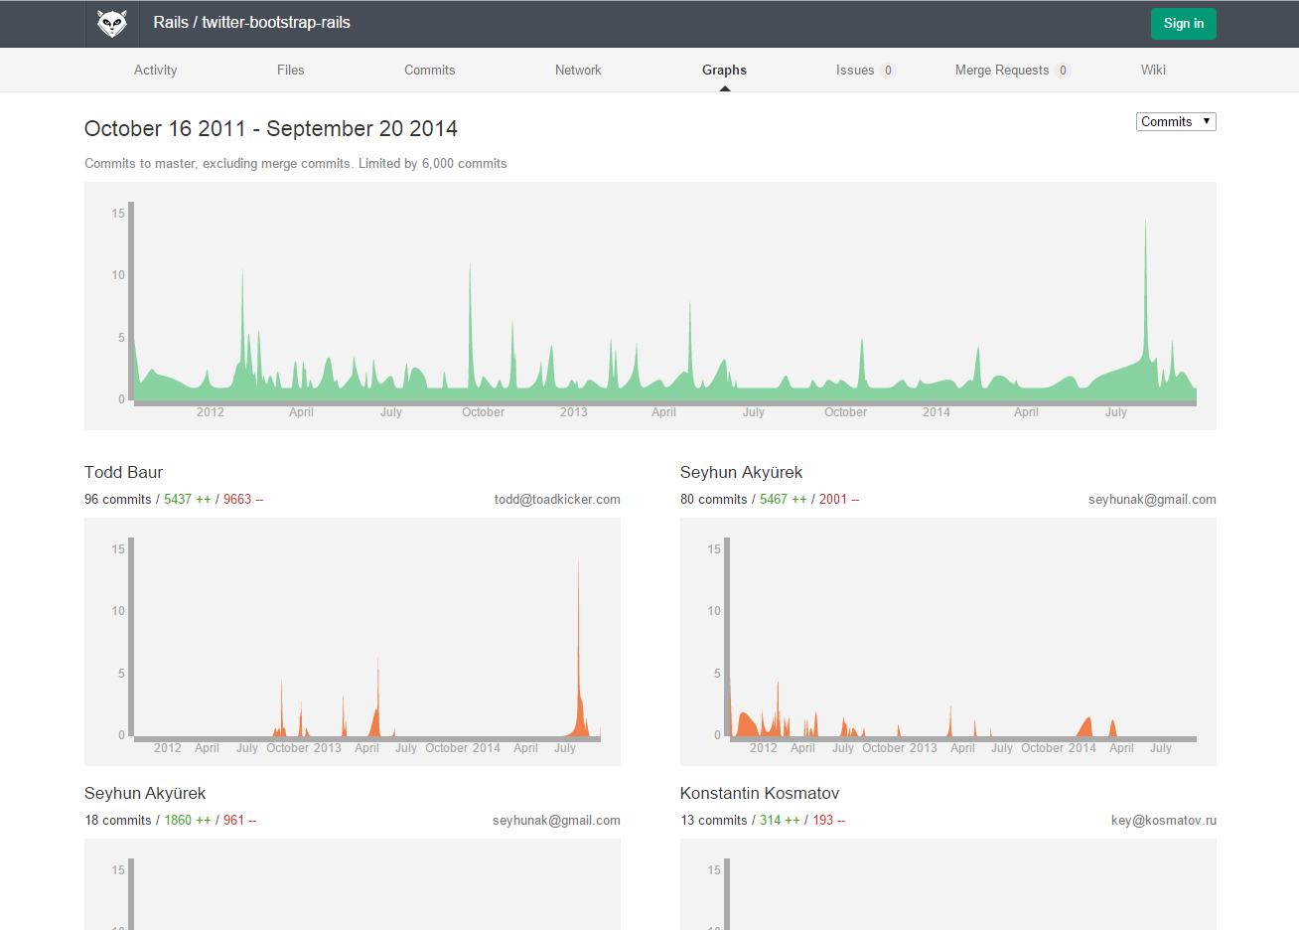Image resolution: width=1299 pixels, height=930 pixels.
Task: Click the '5467 ++' additions count
Action: pos(784,499)
